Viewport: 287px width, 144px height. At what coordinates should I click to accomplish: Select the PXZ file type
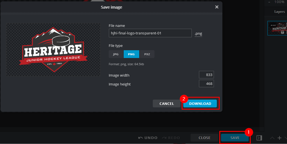[147, 54]
